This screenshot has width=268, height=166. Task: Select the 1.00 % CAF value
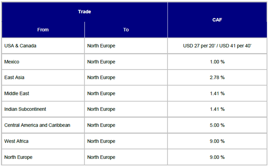(x=217, y=62)
